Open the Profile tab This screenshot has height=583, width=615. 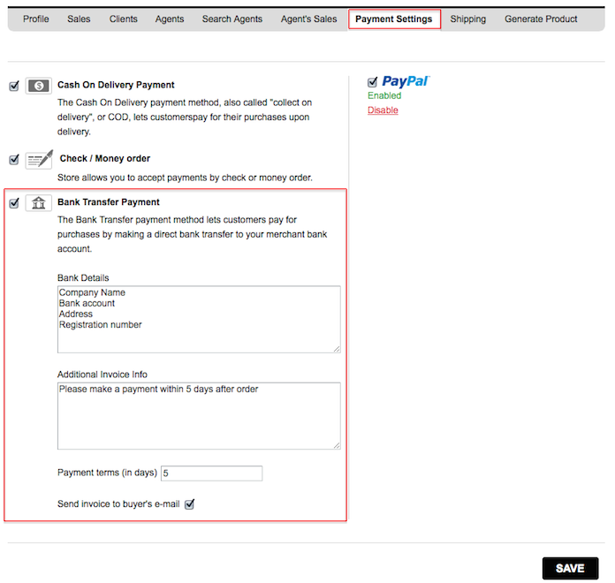tap(36, 19)
